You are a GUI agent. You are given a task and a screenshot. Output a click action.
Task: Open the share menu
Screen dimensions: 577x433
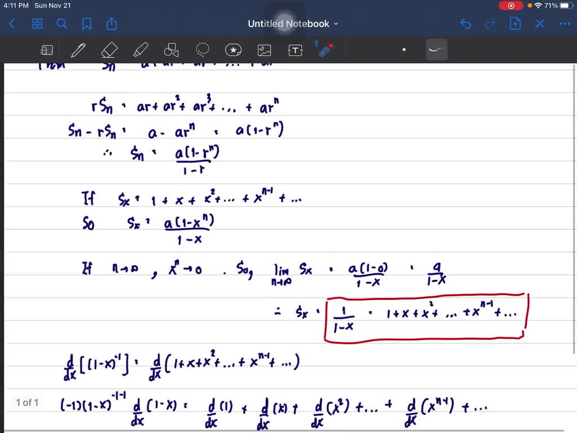(x=111, y=24)
